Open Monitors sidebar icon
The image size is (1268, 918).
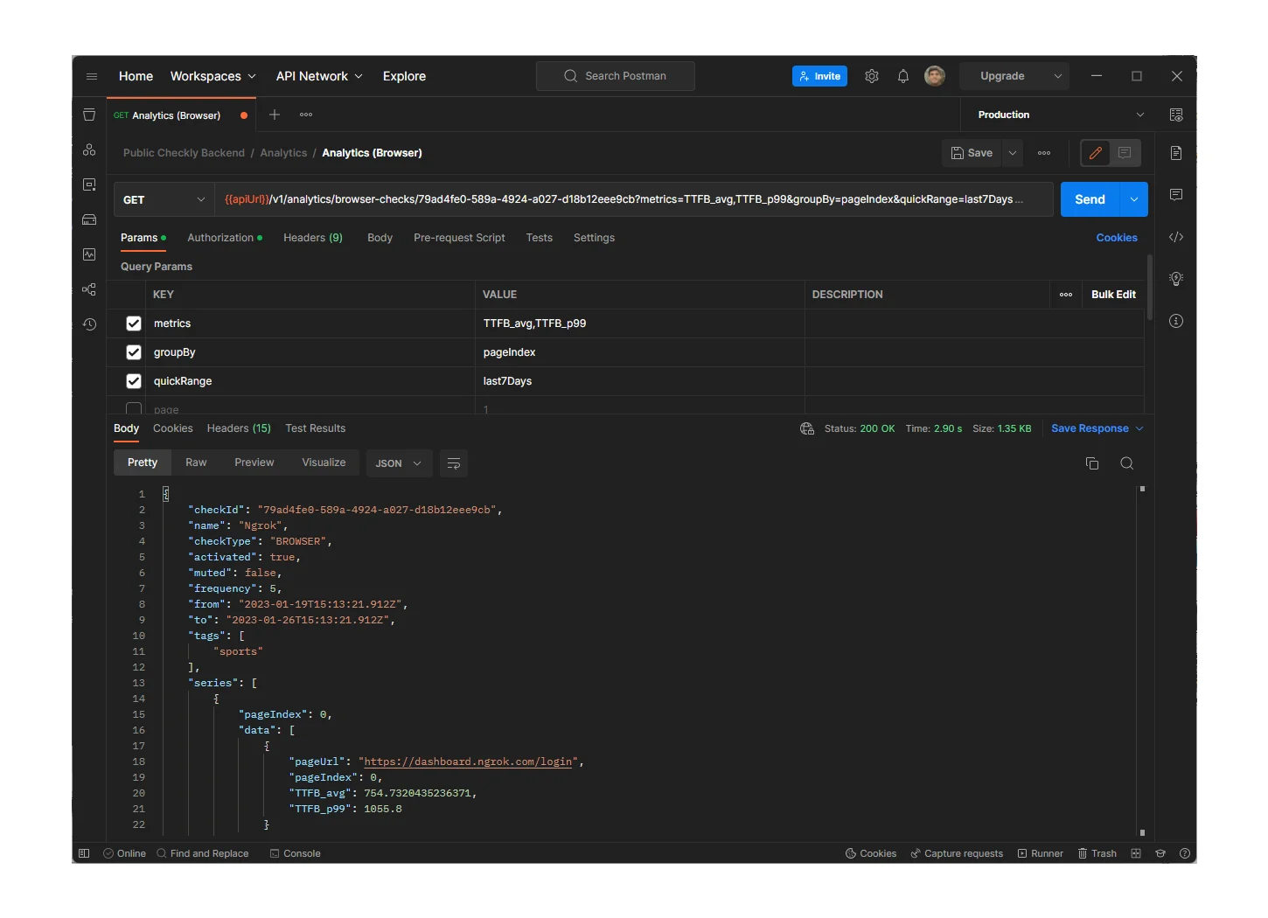(89, 254)
